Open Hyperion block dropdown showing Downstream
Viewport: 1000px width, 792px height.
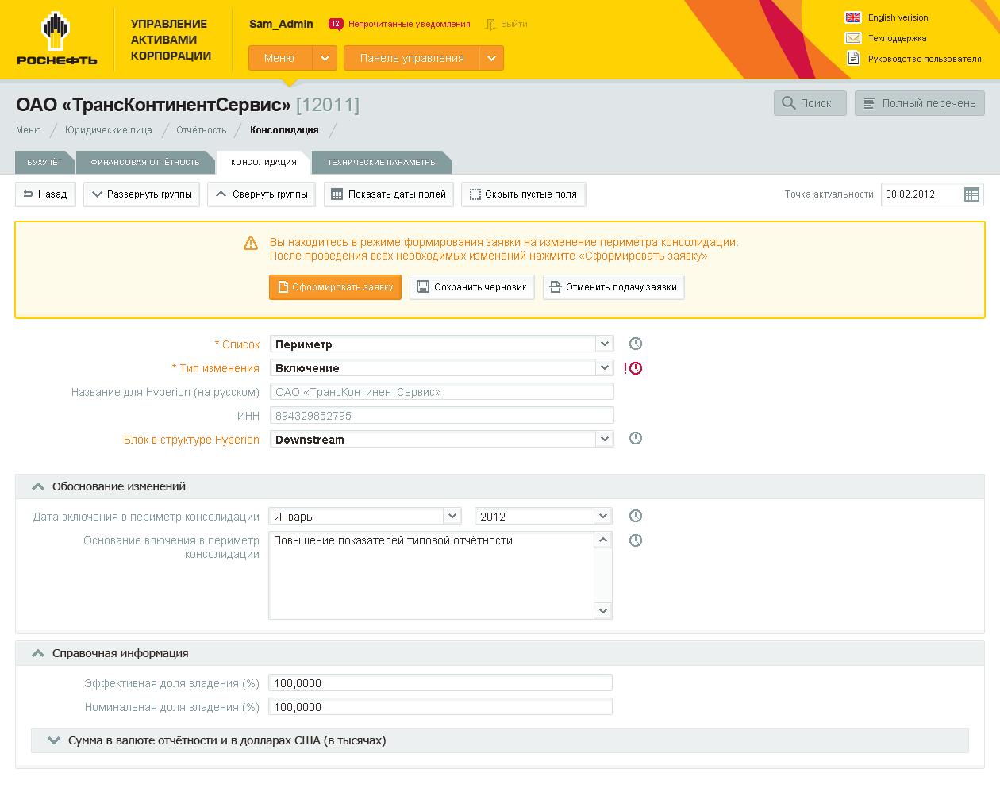point(441,440)
